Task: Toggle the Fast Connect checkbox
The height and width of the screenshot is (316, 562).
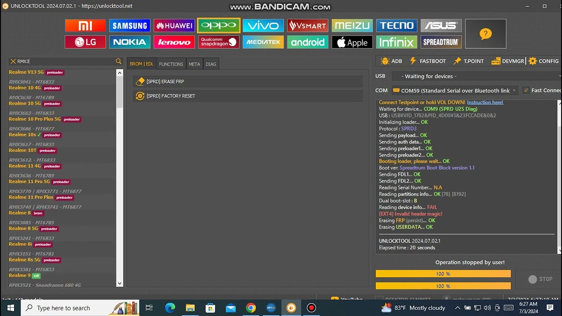Action: point(526,90)
